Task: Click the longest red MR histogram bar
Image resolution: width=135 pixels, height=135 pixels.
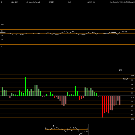Action: (x=103, y=107)
